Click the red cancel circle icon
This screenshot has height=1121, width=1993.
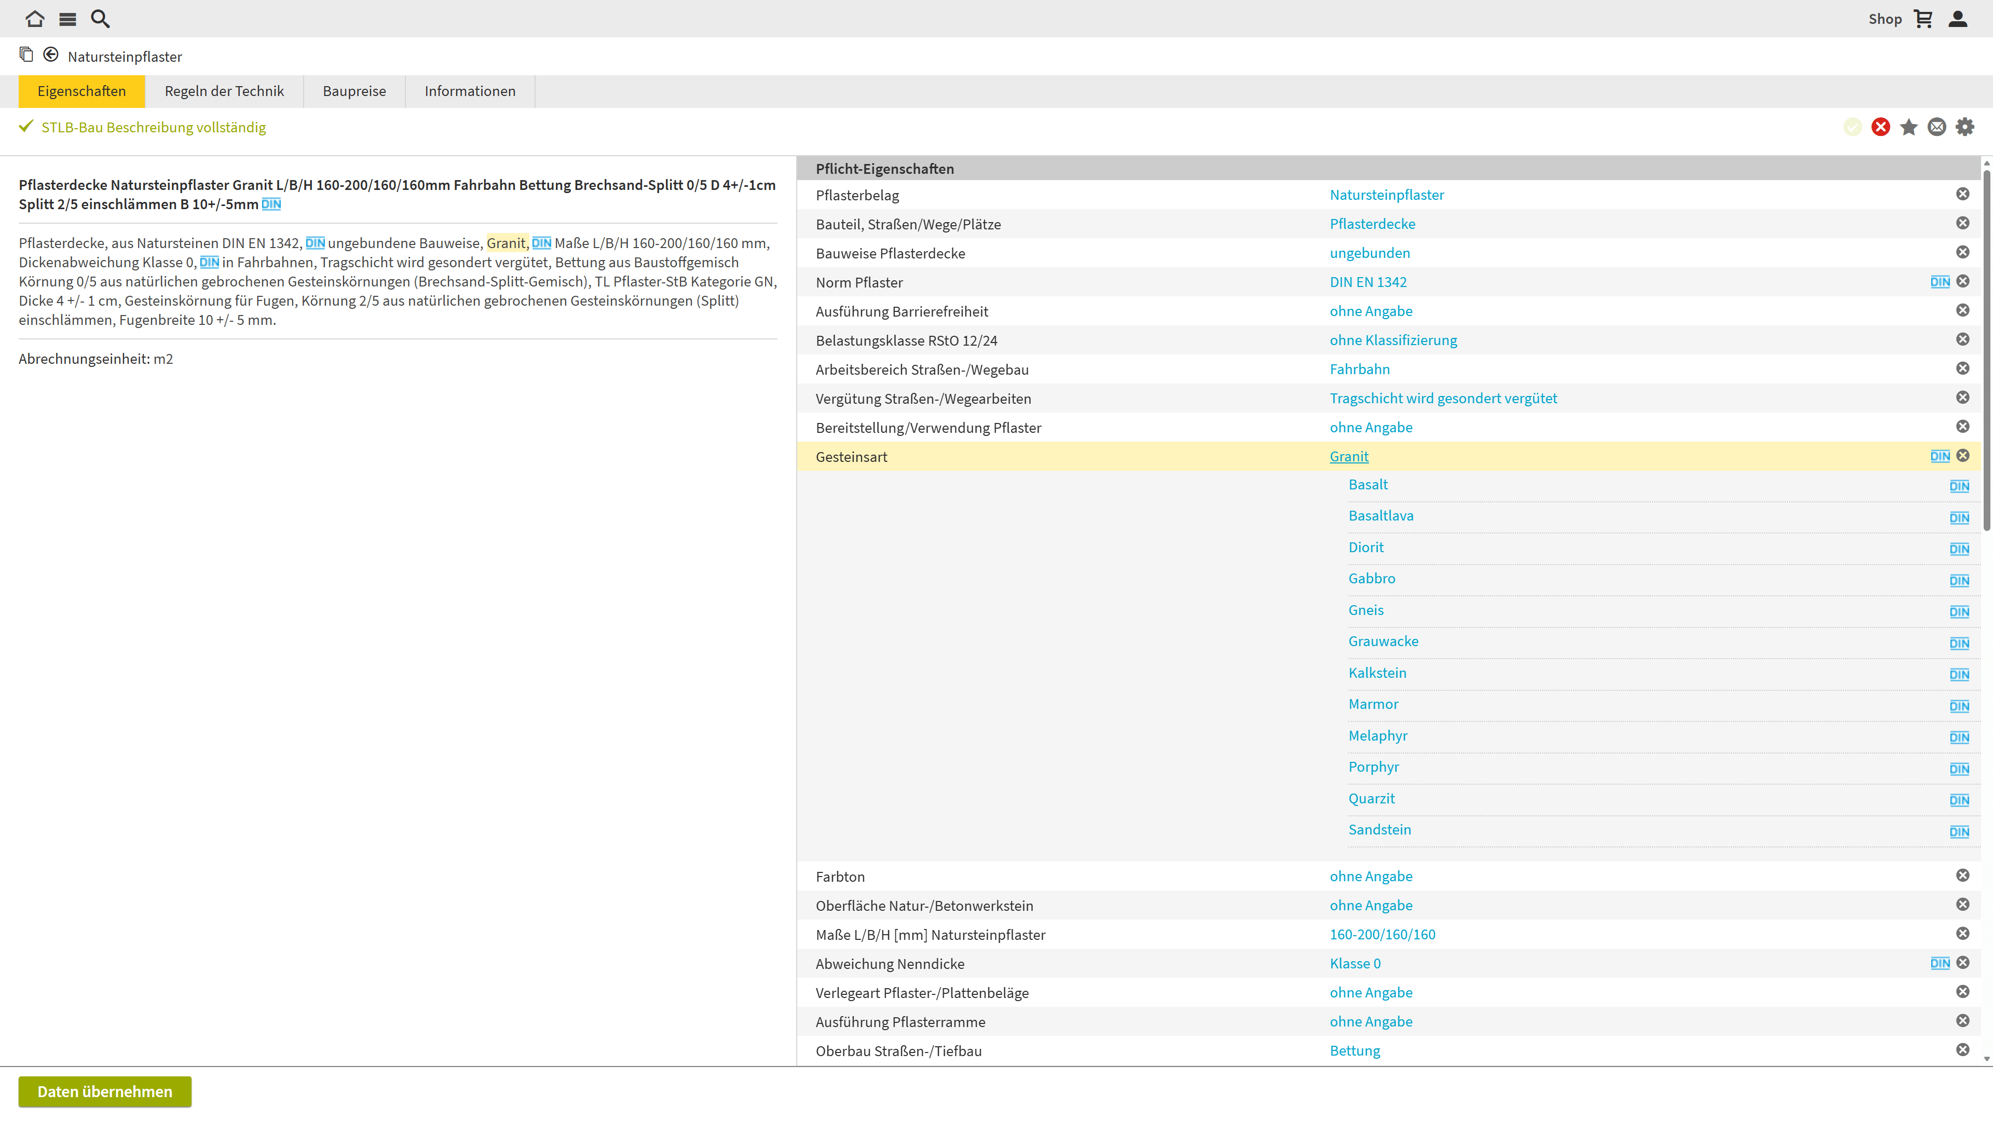pyautogui.click(x=1881, y=127)
